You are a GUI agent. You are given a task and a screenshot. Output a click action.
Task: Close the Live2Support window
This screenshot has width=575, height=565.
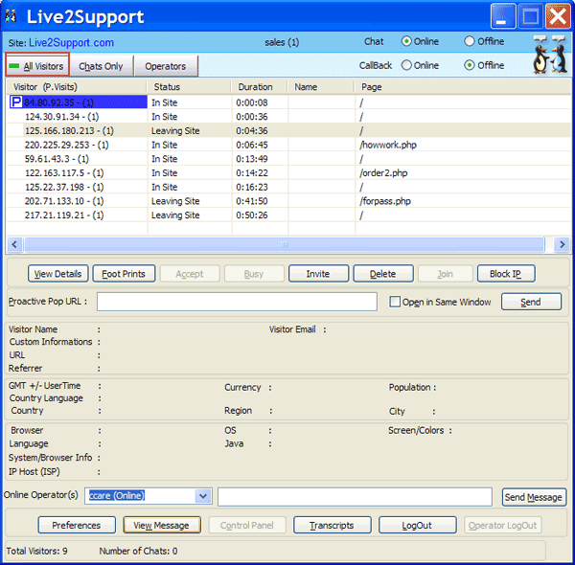[558, 15]
